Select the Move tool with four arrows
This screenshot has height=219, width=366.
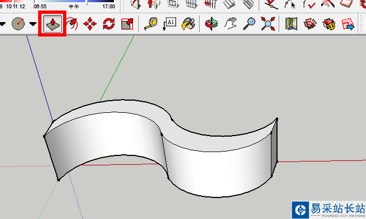pyautogui.click(x=90, y=24)
